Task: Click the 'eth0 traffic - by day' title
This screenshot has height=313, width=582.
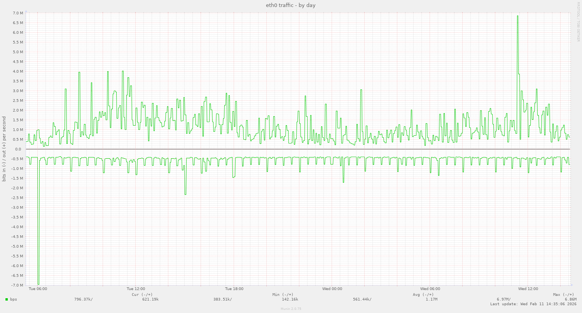Action: (x=290, y=5)
